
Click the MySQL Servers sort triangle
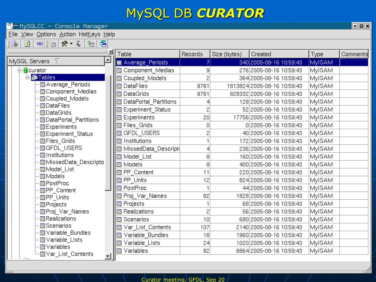coord(57,61)
